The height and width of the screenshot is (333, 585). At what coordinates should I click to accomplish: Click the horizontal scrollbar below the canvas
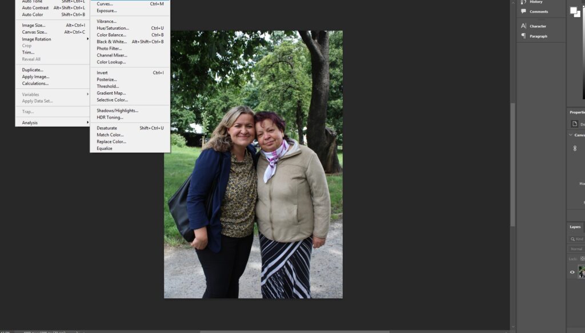click(x=295, y=331)
